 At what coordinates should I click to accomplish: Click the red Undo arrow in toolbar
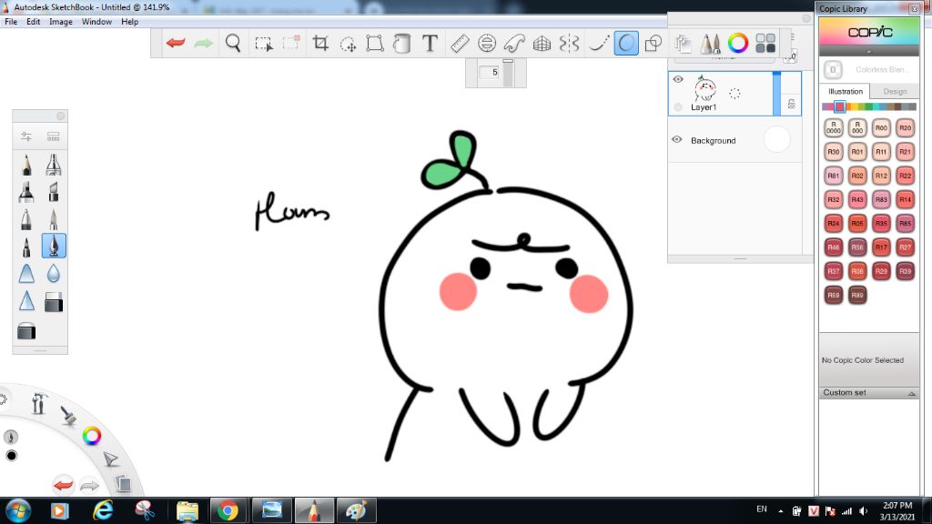point(176,43)
